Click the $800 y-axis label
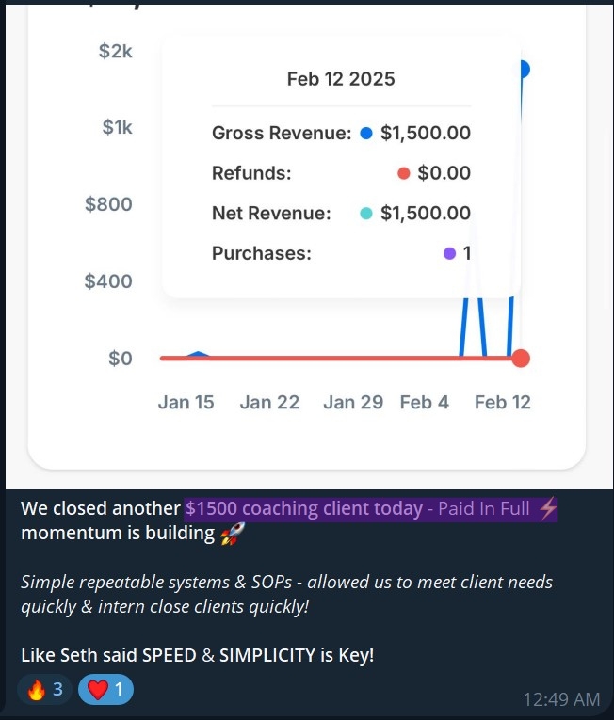614x720 pixels. [108, 204]
